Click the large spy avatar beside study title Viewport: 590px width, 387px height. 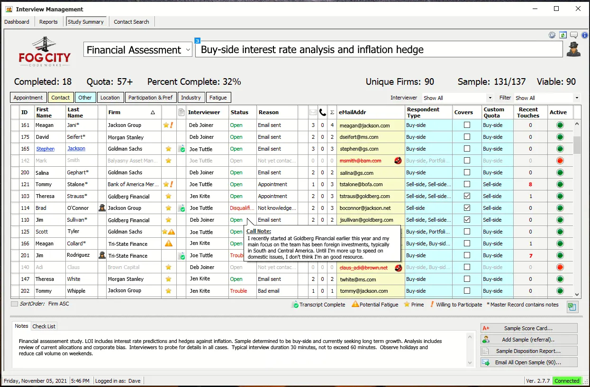pos(573,49)
